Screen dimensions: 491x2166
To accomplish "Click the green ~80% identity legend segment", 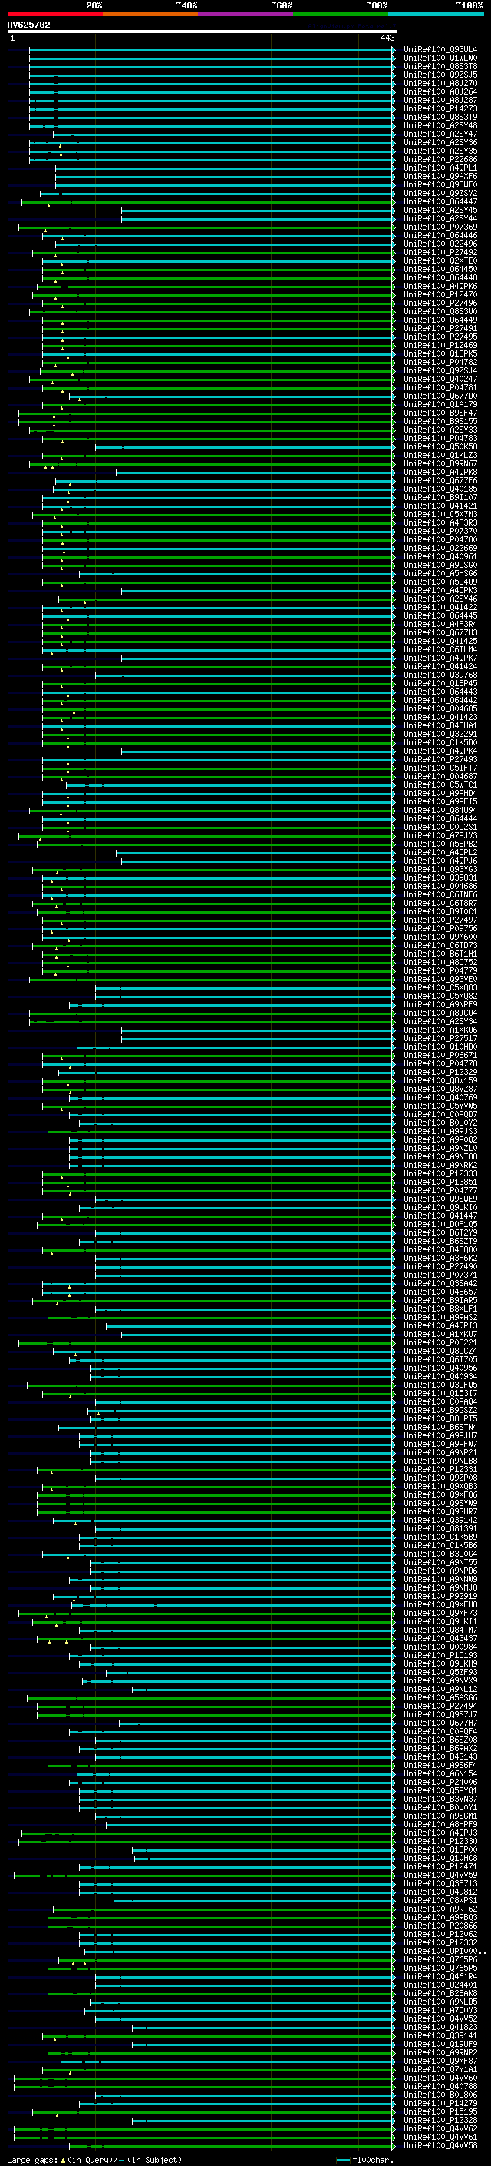I will (341, 14).
